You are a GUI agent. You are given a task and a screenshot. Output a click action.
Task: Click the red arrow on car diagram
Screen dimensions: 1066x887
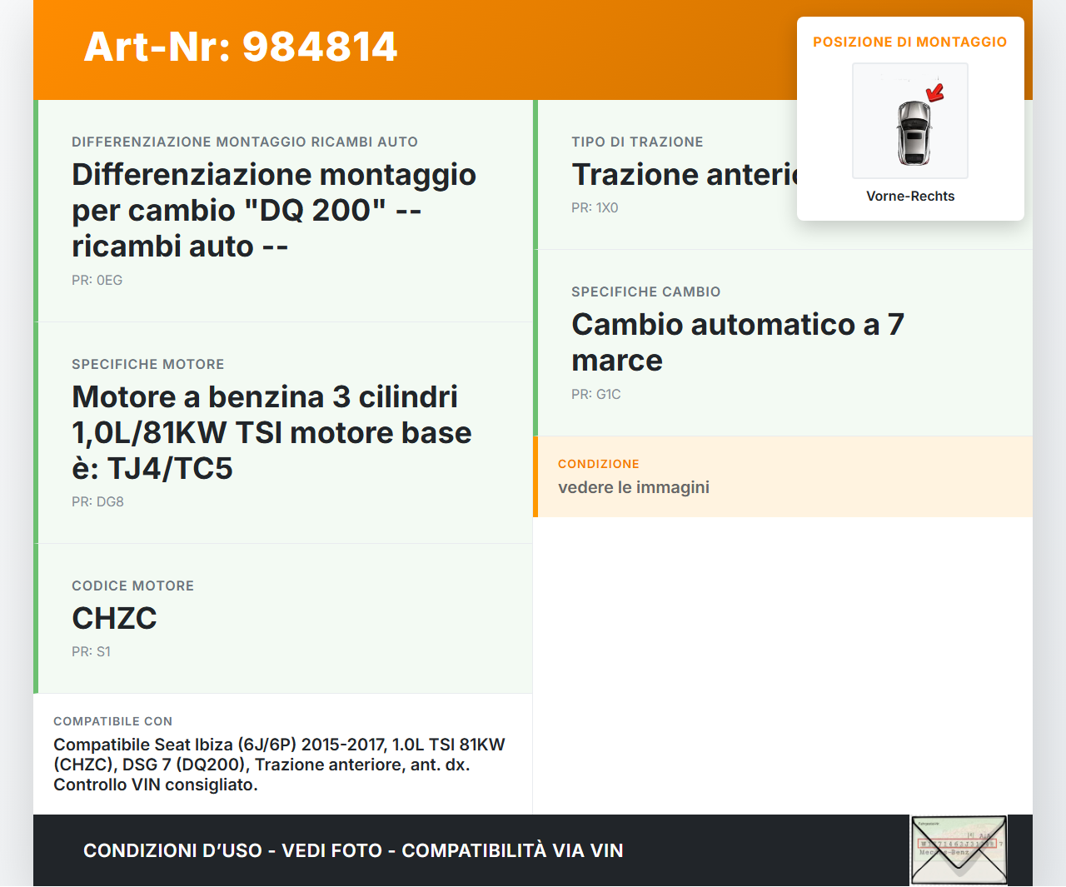click(936, 92)
